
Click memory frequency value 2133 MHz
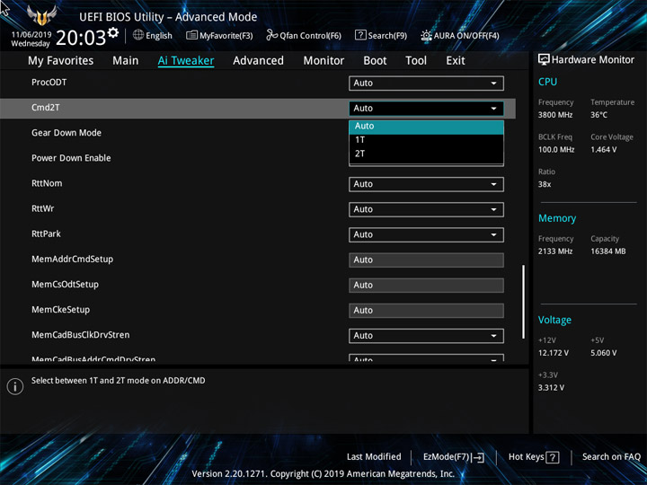click(555, 251)
